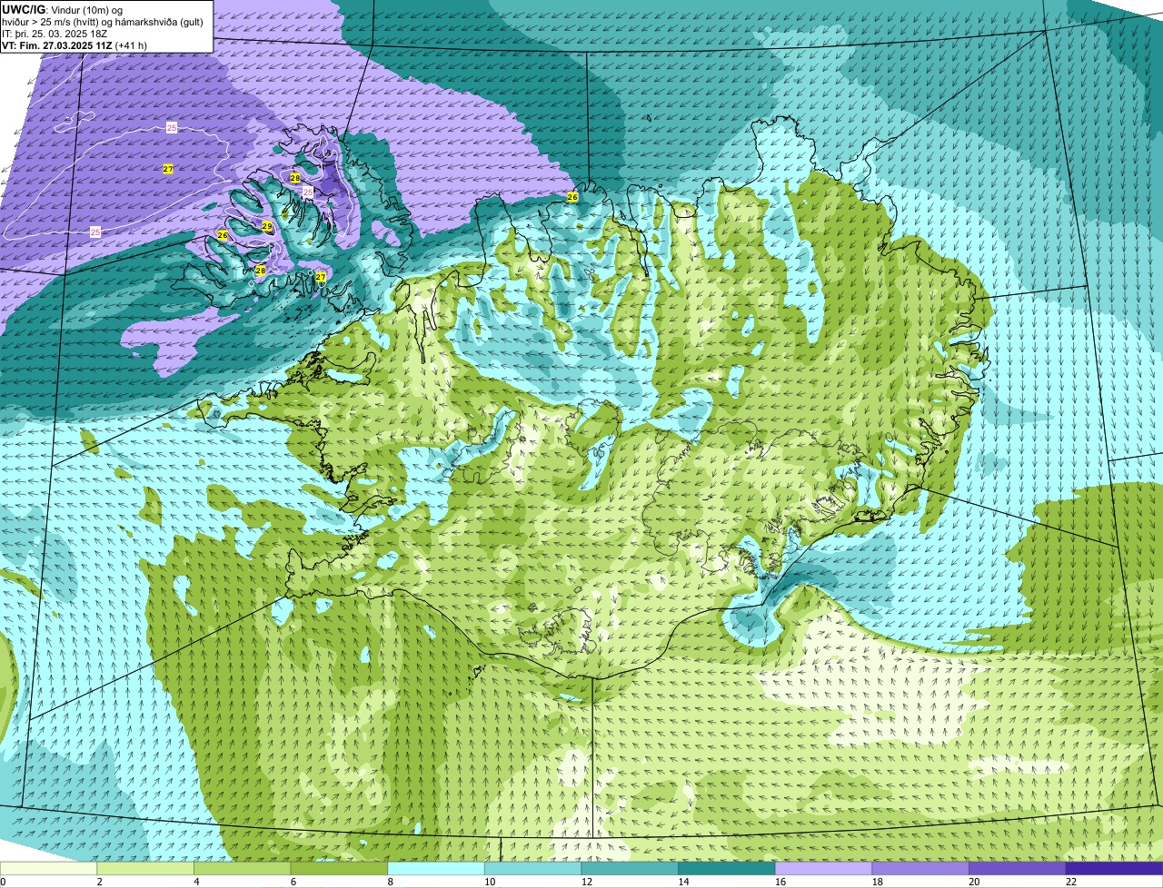Click the legend scale number 20

click(x=974, y=881)
